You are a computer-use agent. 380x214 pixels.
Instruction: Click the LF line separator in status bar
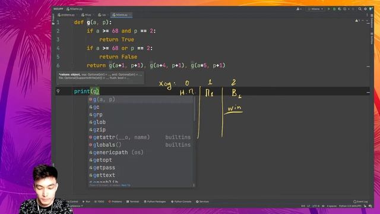click(x=309, y=206)
